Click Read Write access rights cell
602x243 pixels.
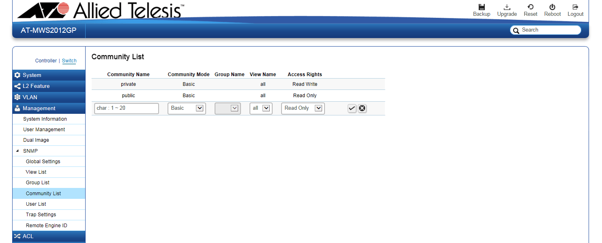(x=305, y=84)
